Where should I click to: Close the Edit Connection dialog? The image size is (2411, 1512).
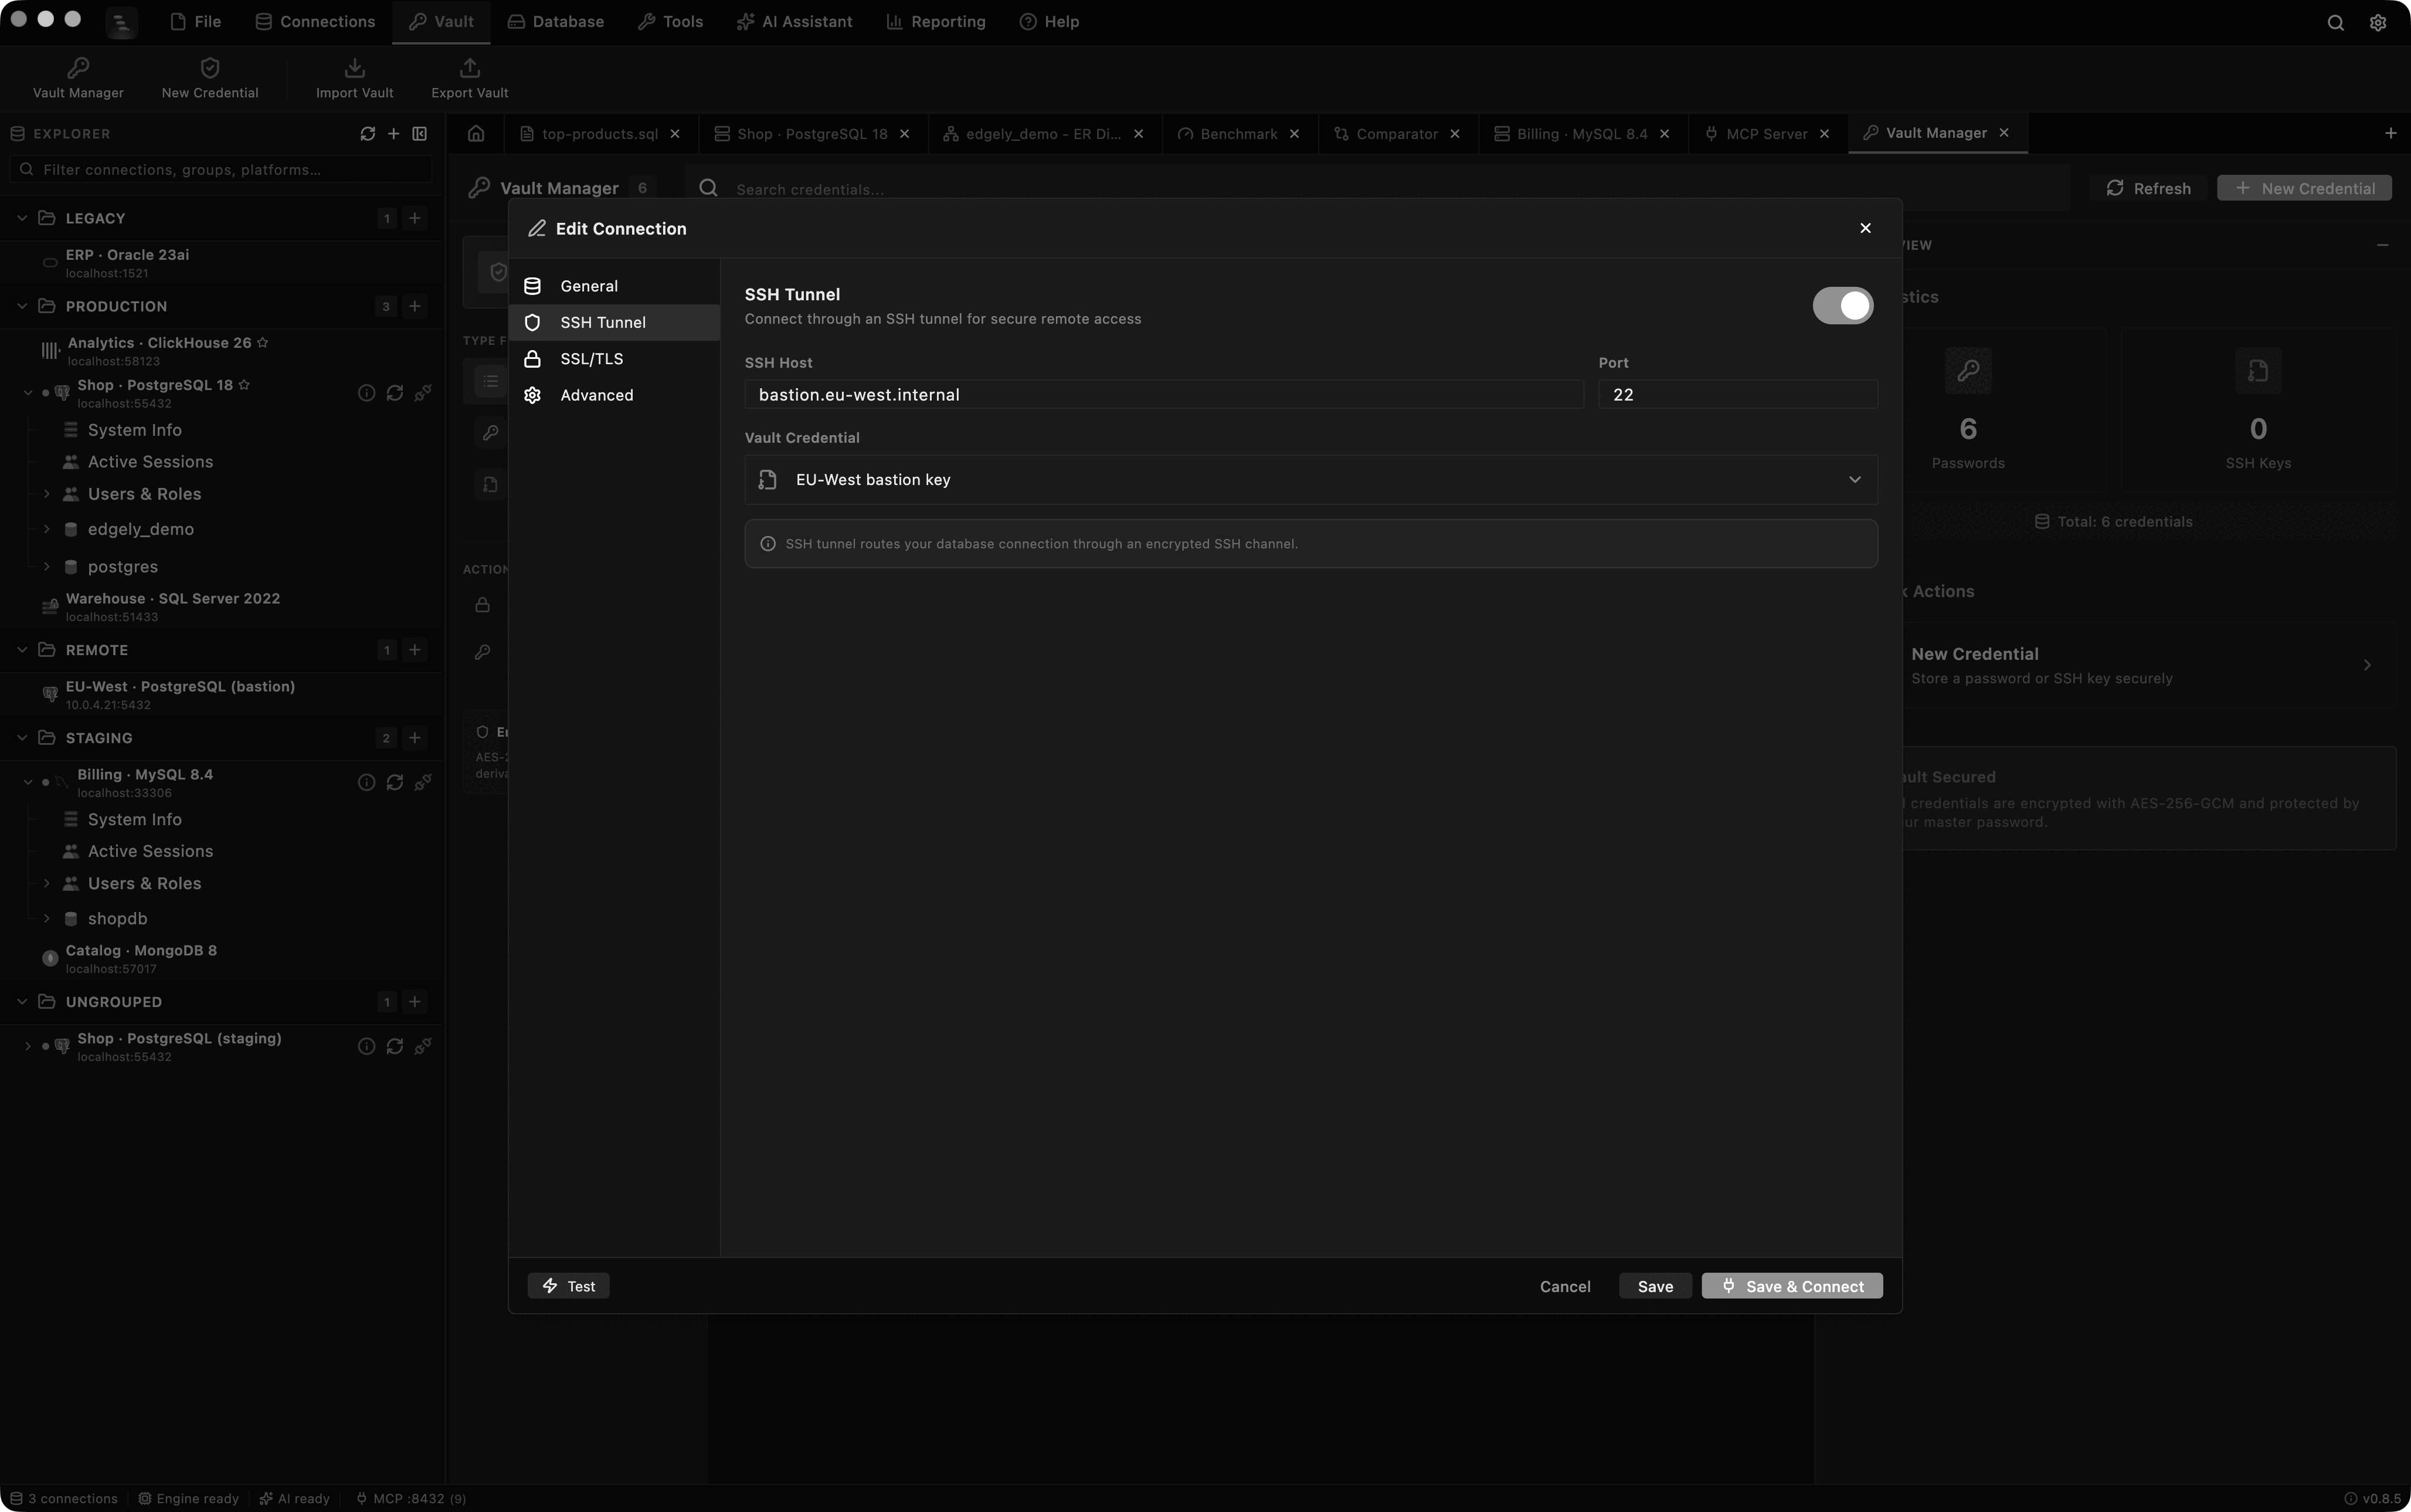(1865, 228)
